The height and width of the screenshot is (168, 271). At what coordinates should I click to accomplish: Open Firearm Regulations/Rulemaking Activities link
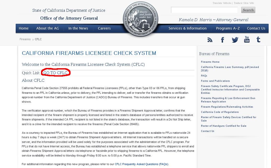click(227, 107)
